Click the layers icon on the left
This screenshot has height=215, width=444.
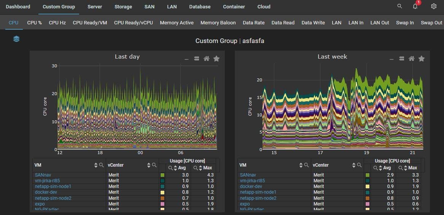pyautogui.click(x=16, y=39)
